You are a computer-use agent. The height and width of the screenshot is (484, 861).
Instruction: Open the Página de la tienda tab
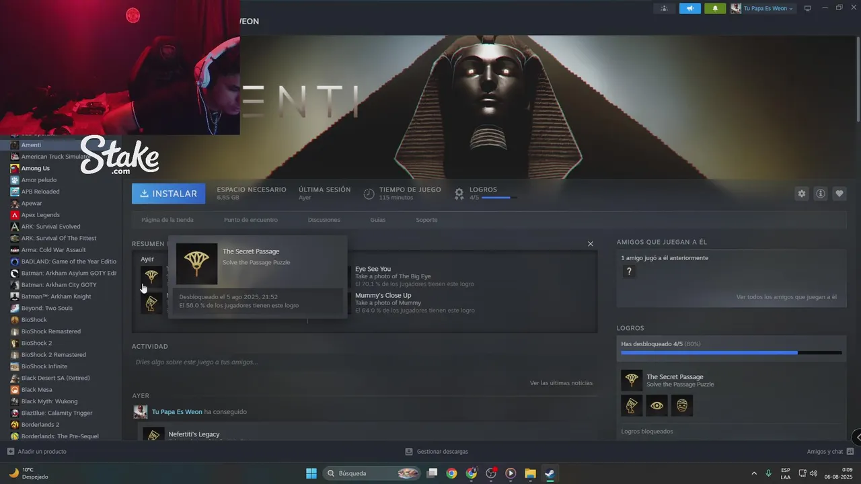[167, 220]
